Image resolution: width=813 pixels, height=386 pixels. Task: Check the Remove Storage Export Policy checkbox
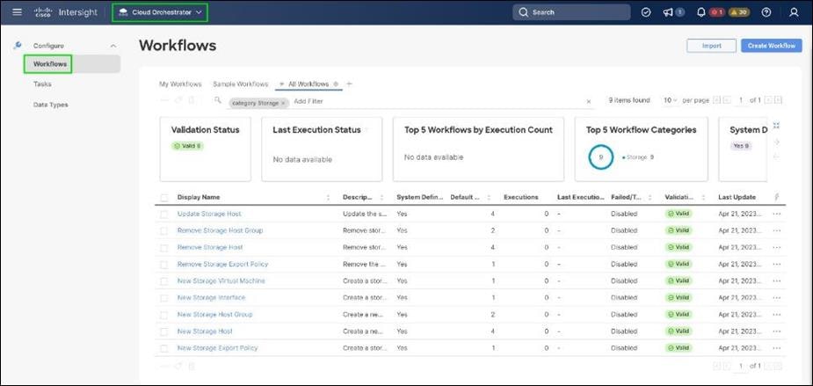[x=164, y=265]
